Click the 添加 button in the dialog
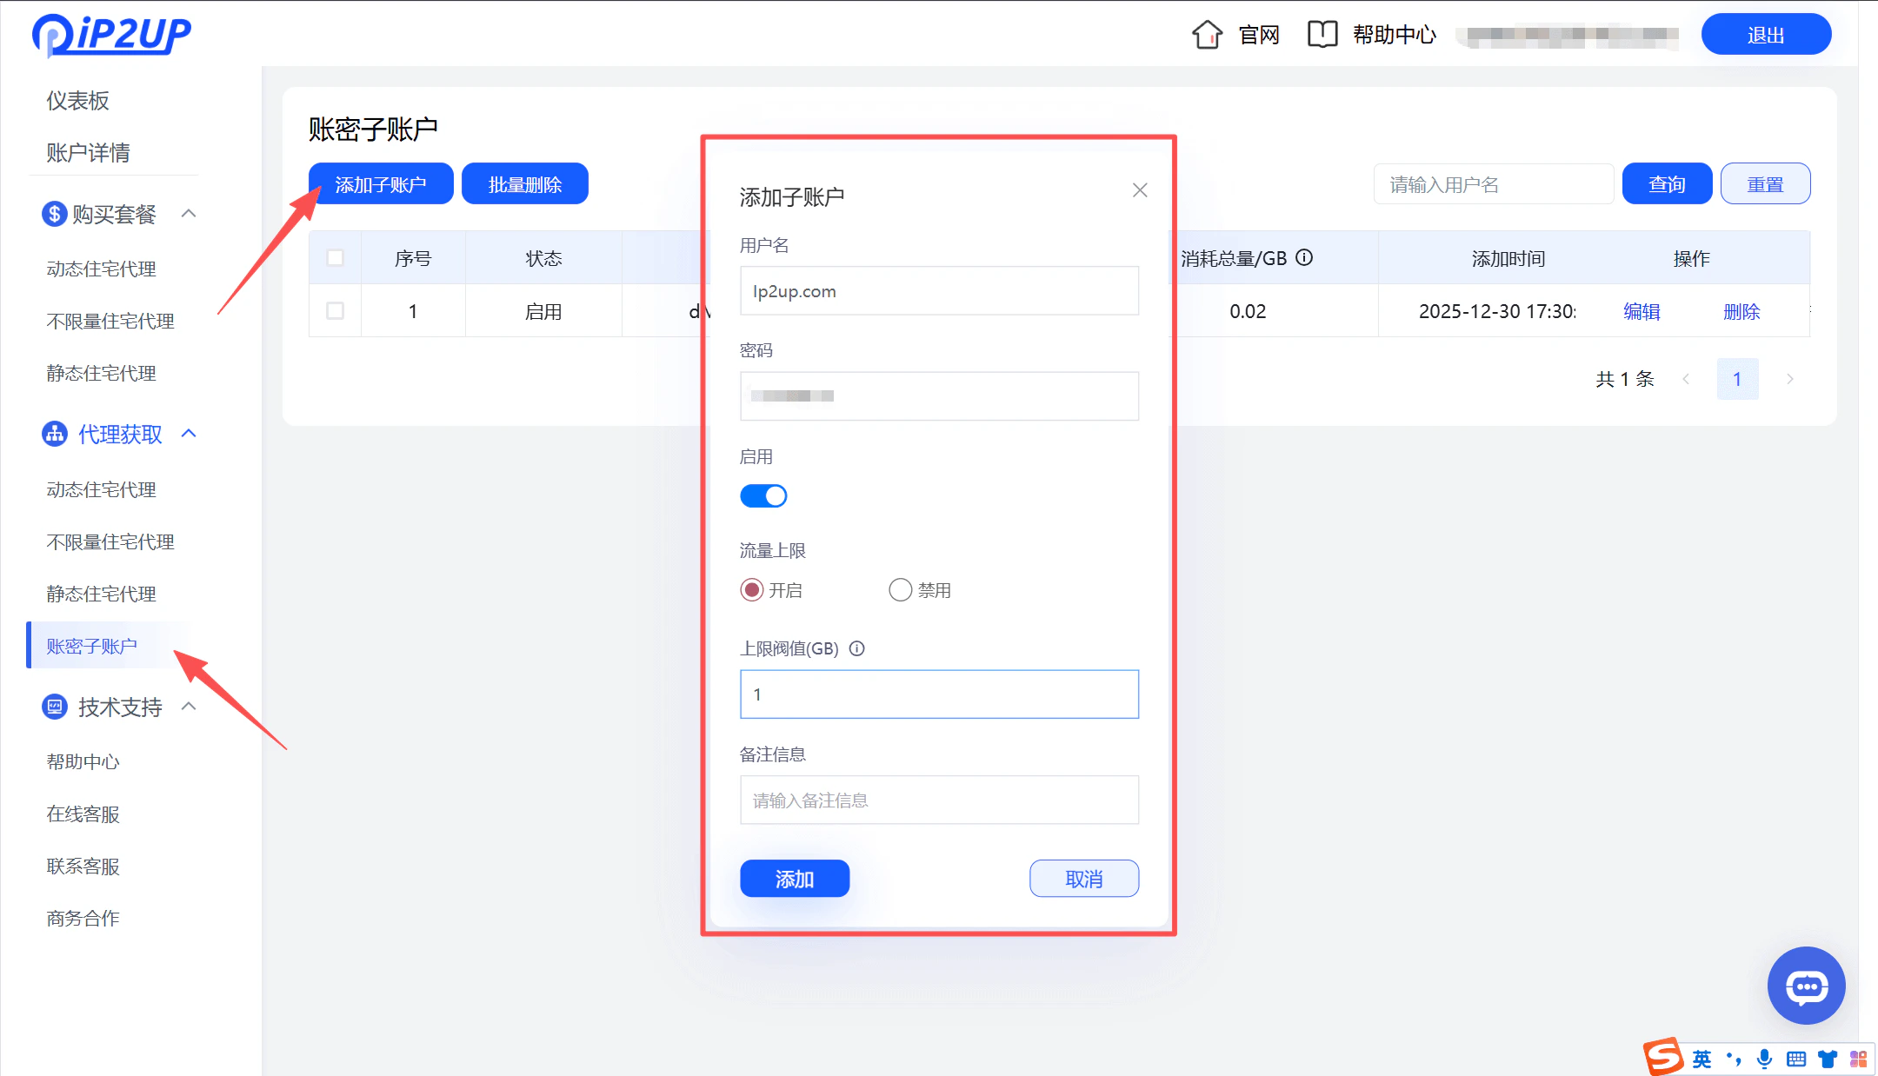Viewport: 1878px width, 1076px height. click(x=794, y=878)
